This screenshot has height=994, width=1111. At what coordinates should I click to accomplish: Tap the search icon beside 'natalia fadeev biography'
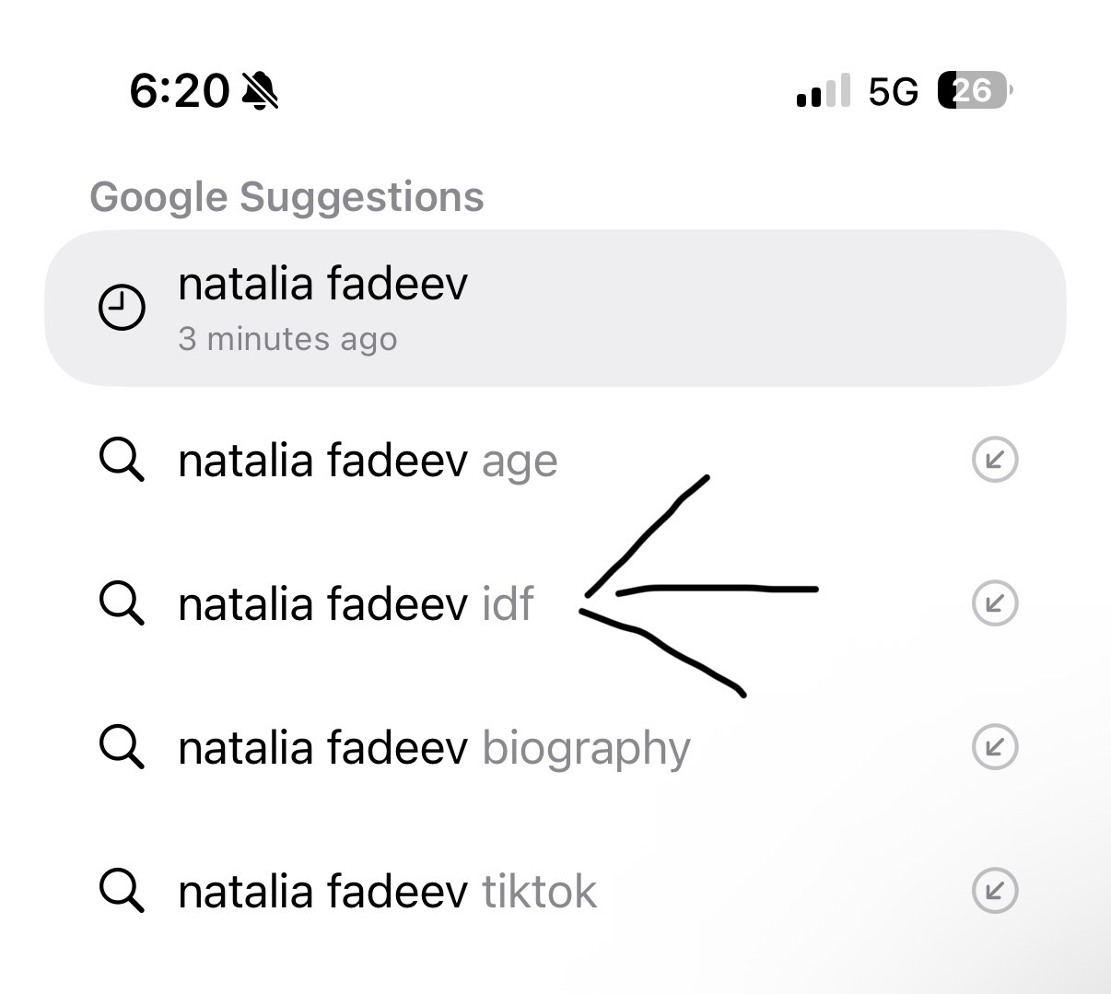pyautogui.click(x=122, y=746)
